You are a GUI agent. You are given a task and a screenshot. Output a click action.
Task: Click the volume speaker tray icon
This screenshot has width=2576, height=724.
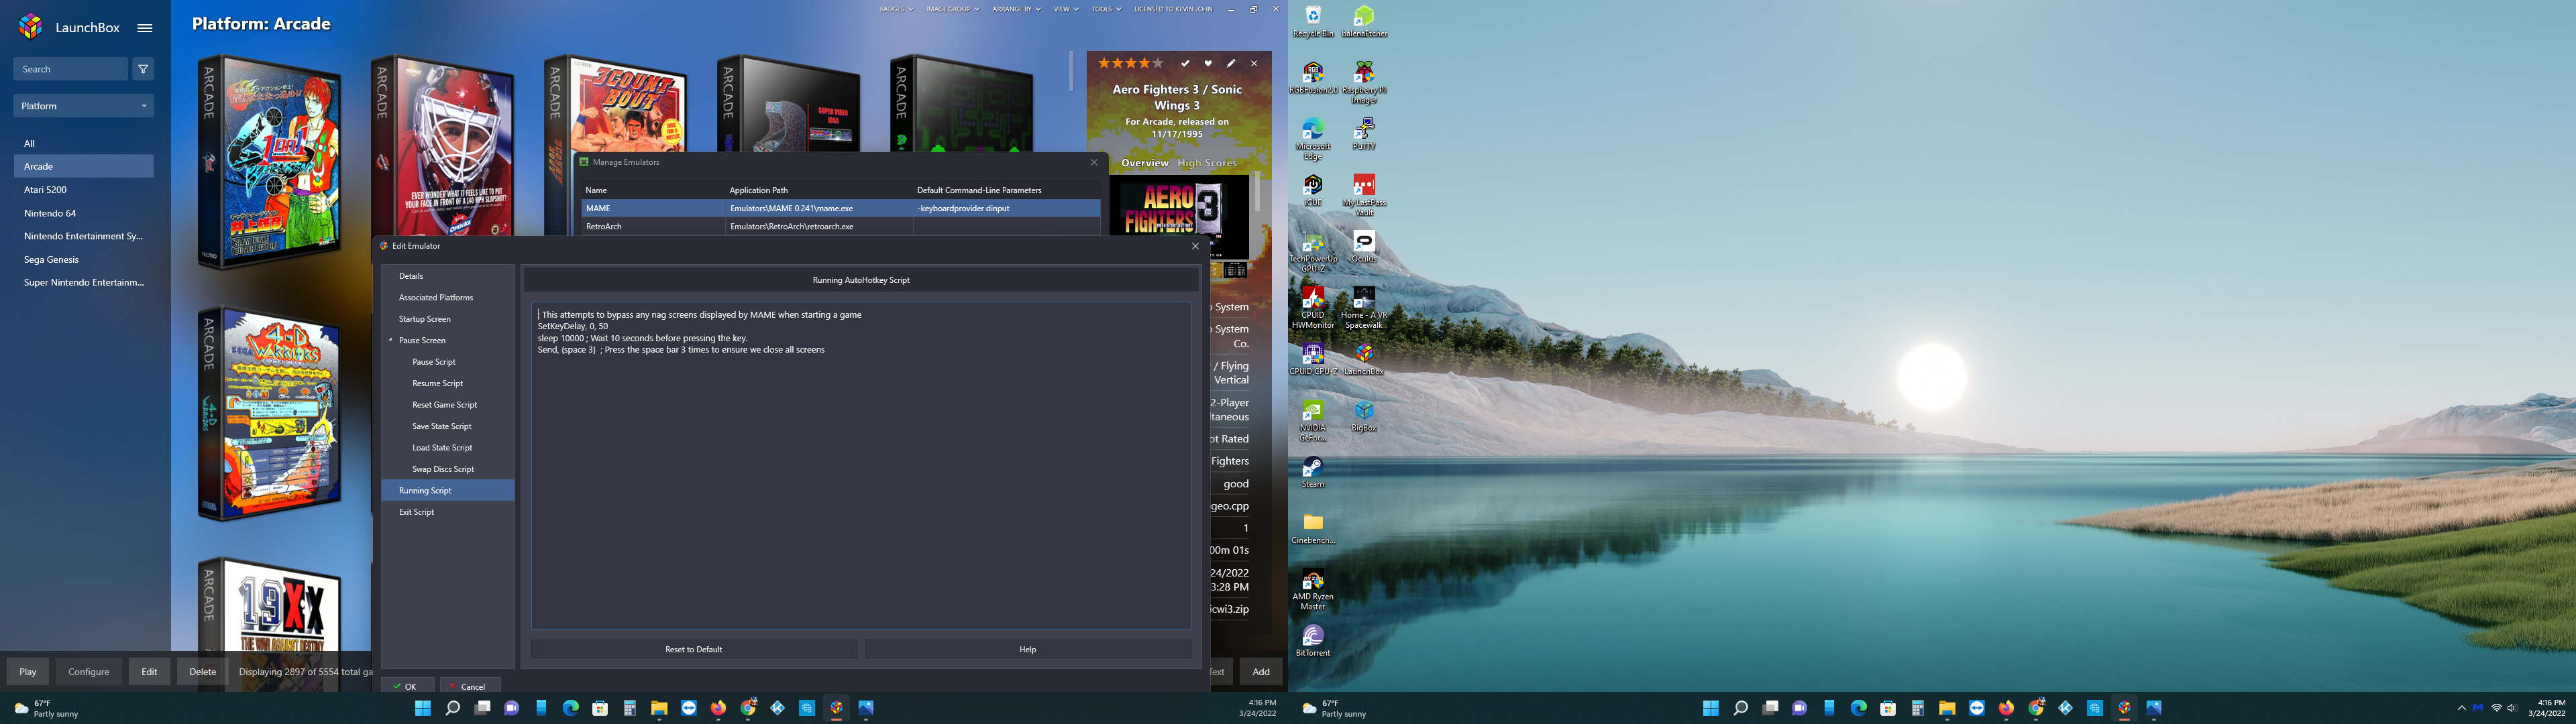click(2514, 708)
